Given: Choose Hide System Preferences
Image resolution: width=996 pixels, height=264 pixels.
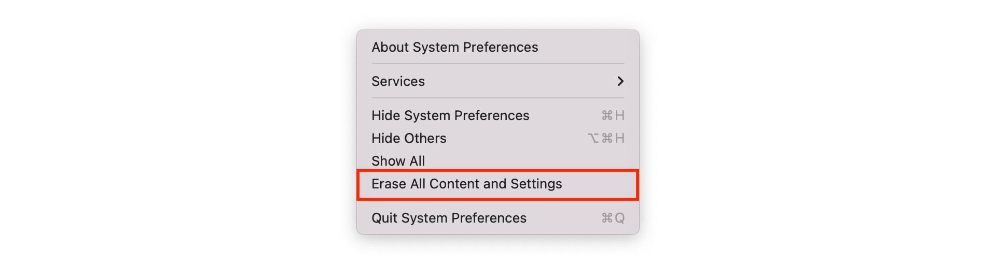Looking at the screenshot, I should [497, 115].
